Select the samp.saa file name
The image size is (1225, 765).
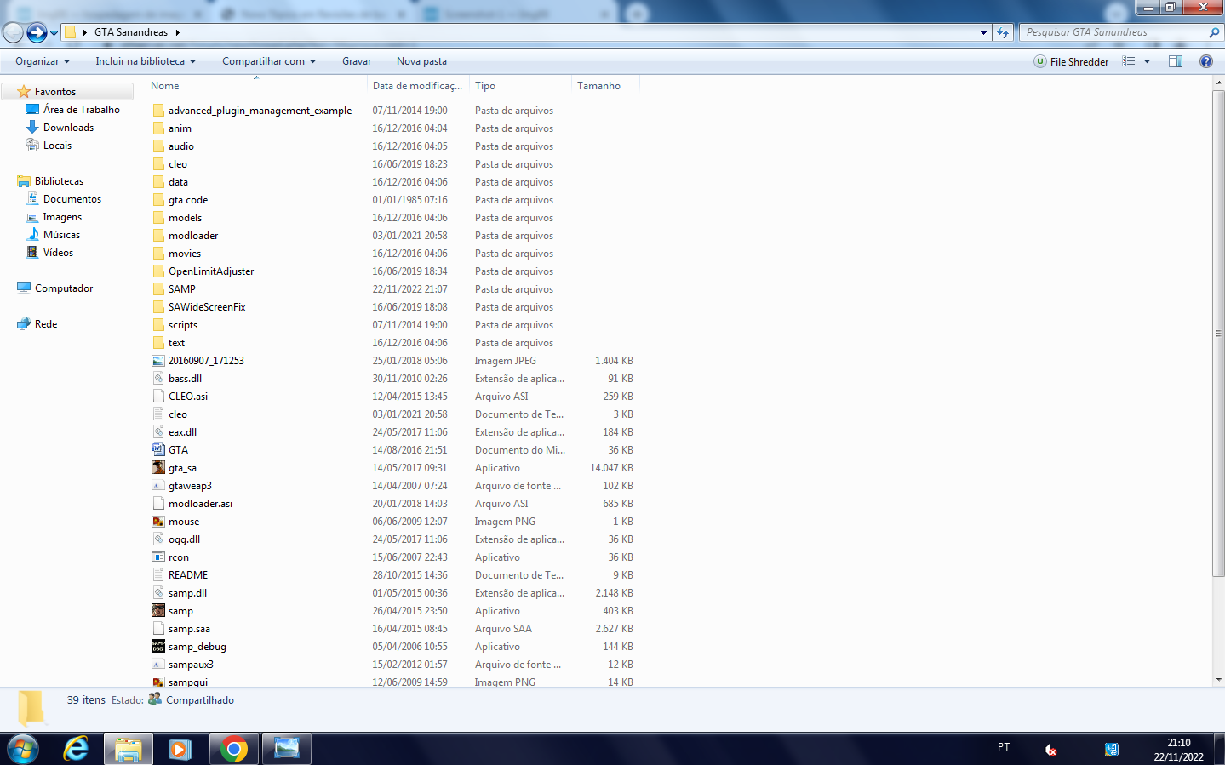pos(189,629)
